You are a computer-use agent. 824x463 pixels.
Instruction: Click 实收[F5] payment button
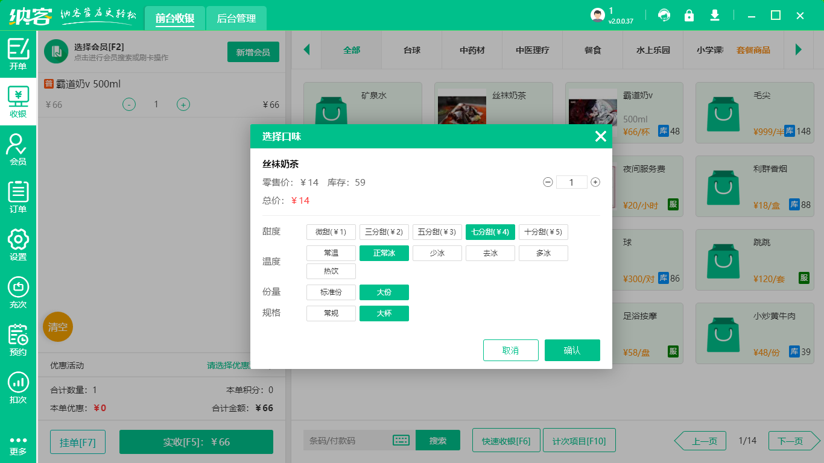click(197, 442)
